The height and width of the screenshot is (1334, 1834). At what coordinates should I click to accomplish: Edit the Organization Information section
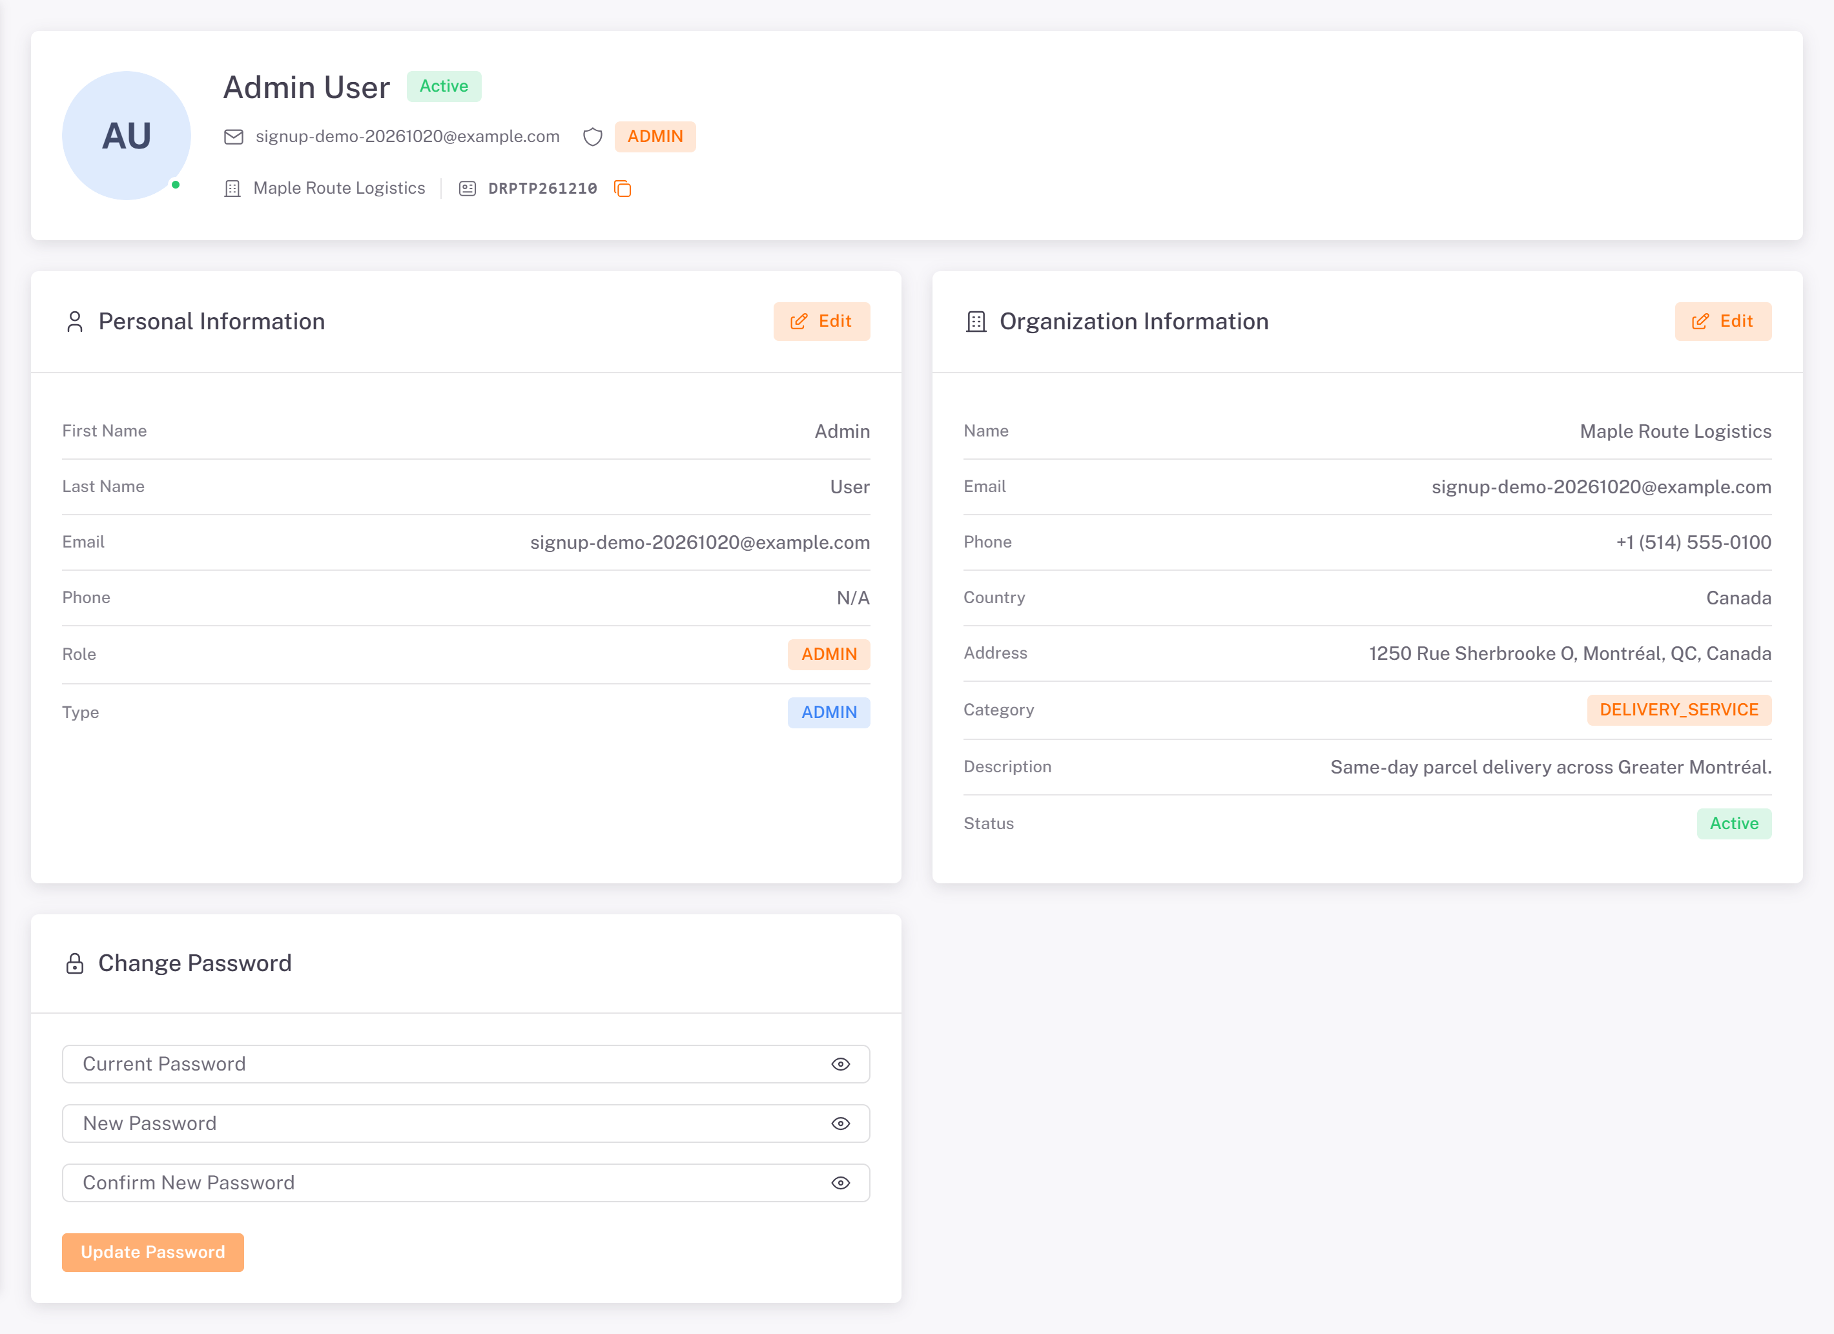pos(1723,322)
